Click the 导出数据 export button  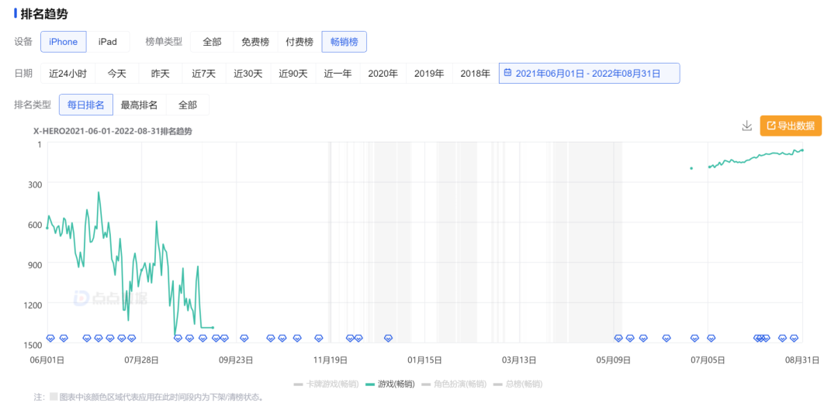tap(791, 126)
